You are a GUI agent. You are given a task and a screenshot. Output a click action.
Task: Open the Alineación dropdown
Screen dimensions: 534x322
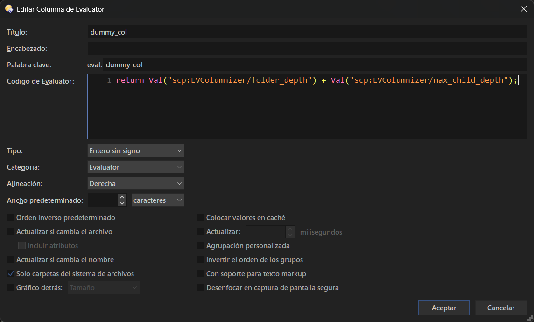point(135,184)
